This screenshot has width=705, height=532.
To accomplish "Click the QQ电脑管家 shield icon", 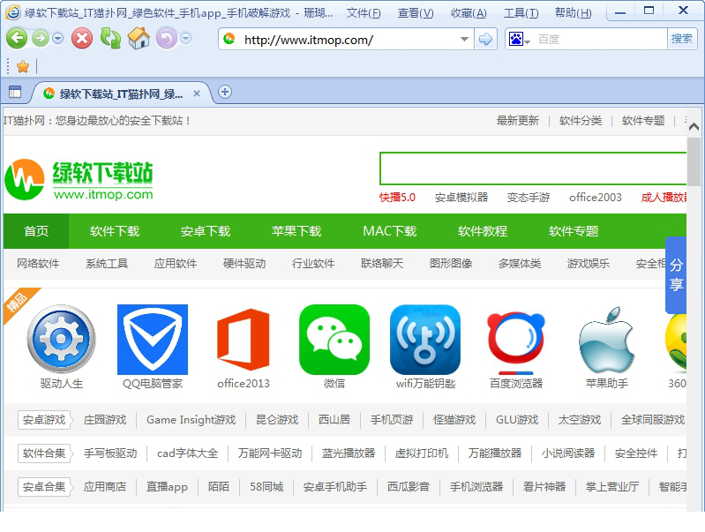I will pos(153,340).
